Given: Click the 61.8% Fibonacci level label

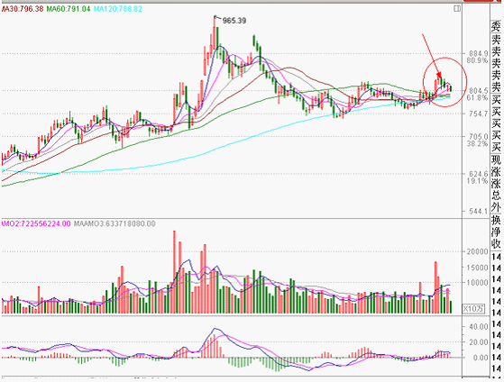Looking at the screenshot, I should coord(477,97).
